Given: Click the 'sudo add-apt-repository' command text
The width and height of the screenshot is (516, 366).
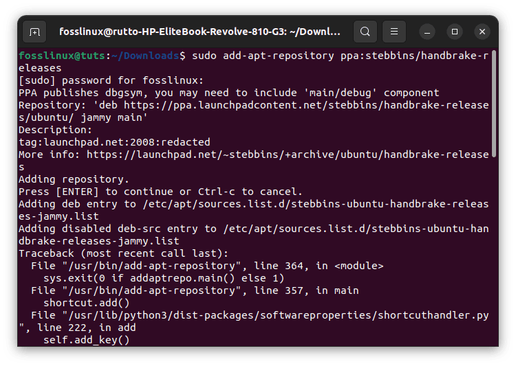Looking at the screenshot, I should [263, 56].
